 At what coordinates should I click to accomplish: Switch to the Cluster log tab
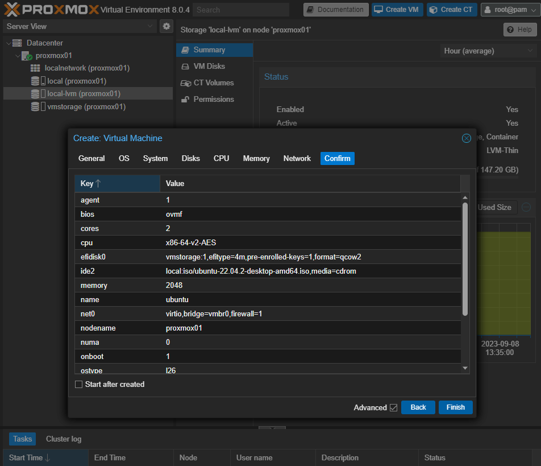tap(64, 439)
